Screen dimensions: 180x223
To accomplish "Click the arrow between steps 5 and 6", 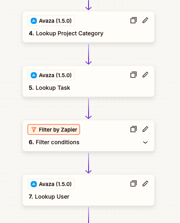I will [89, 108].
